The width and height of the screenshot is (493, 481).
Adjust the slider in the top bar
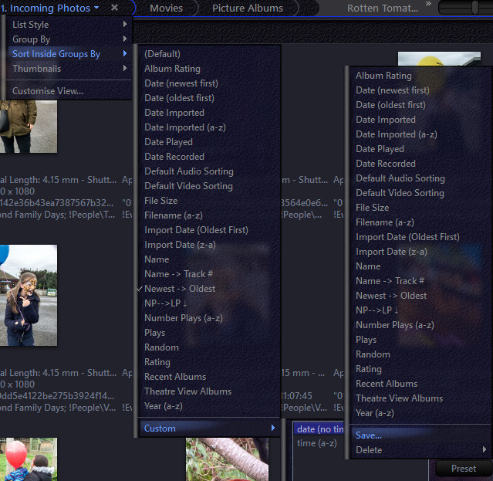tap(475, 8)
